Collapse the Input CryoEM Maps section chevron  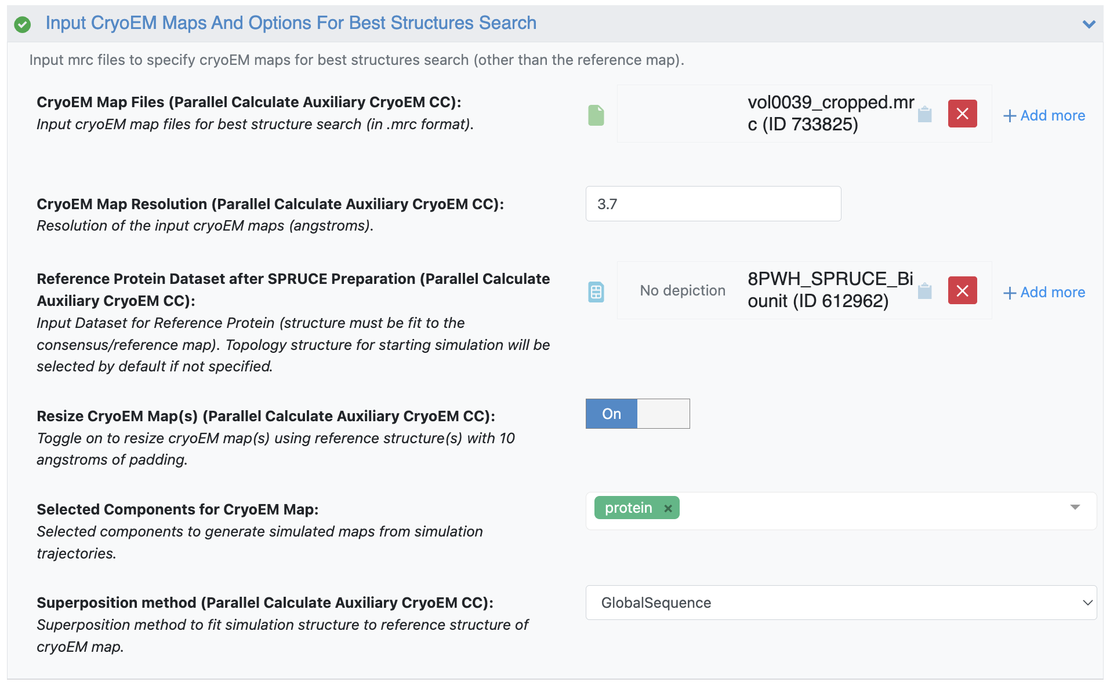(x=1089, y=24)
